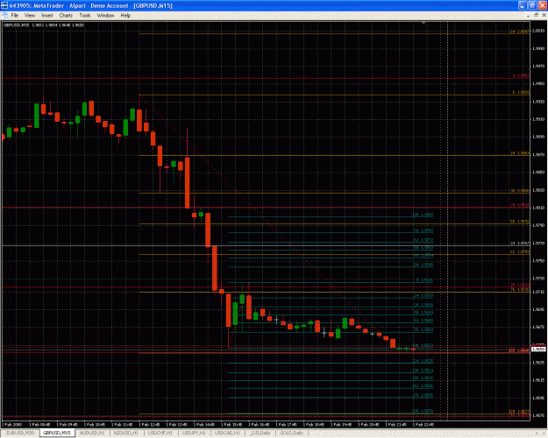Click the 1.9770 level on the price scale
Image resolution: width=548 pixels, height=438 pixels.
click(x=538, y=244)
